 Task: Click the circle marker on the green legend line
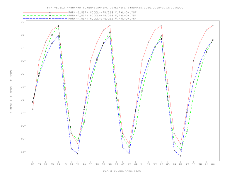pos(50,16)
